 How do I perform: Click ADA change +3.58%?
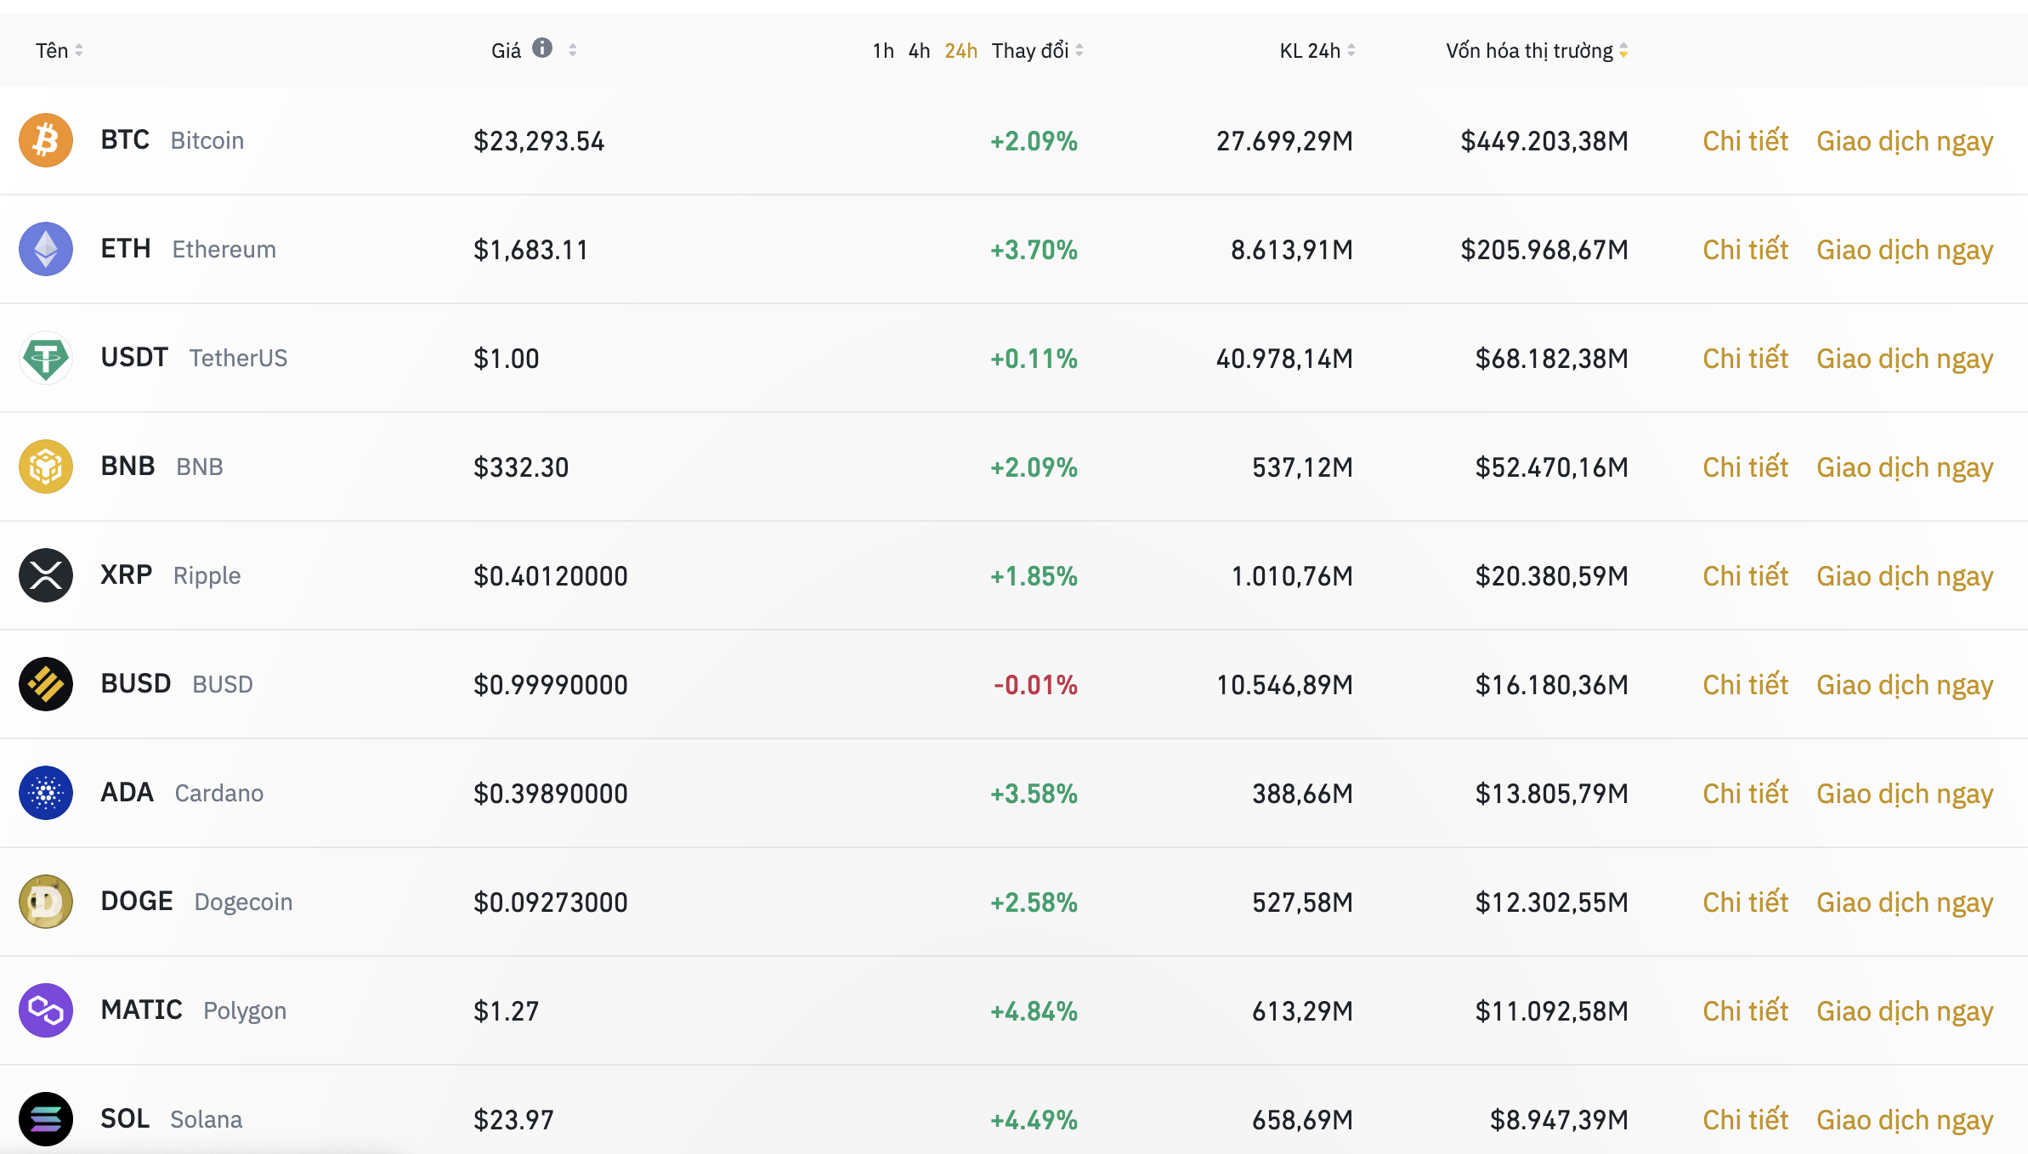click(x=1034, y=794)
